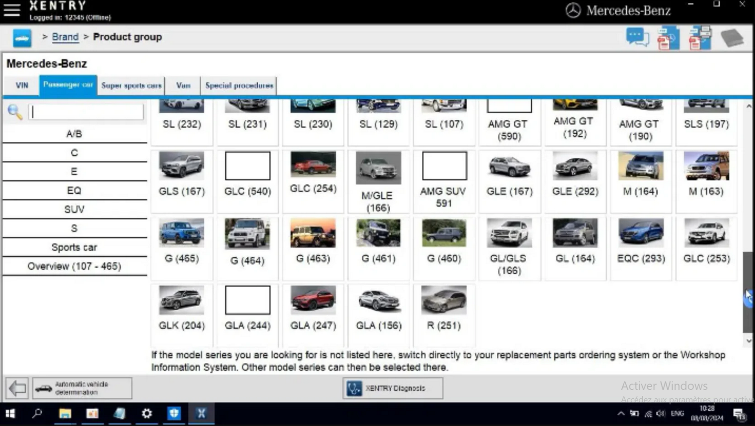Image resolution: width=755 pixels, height=426 pixels.
Task: Open the XENTRY hamburger menu
Action: [12, 10]
